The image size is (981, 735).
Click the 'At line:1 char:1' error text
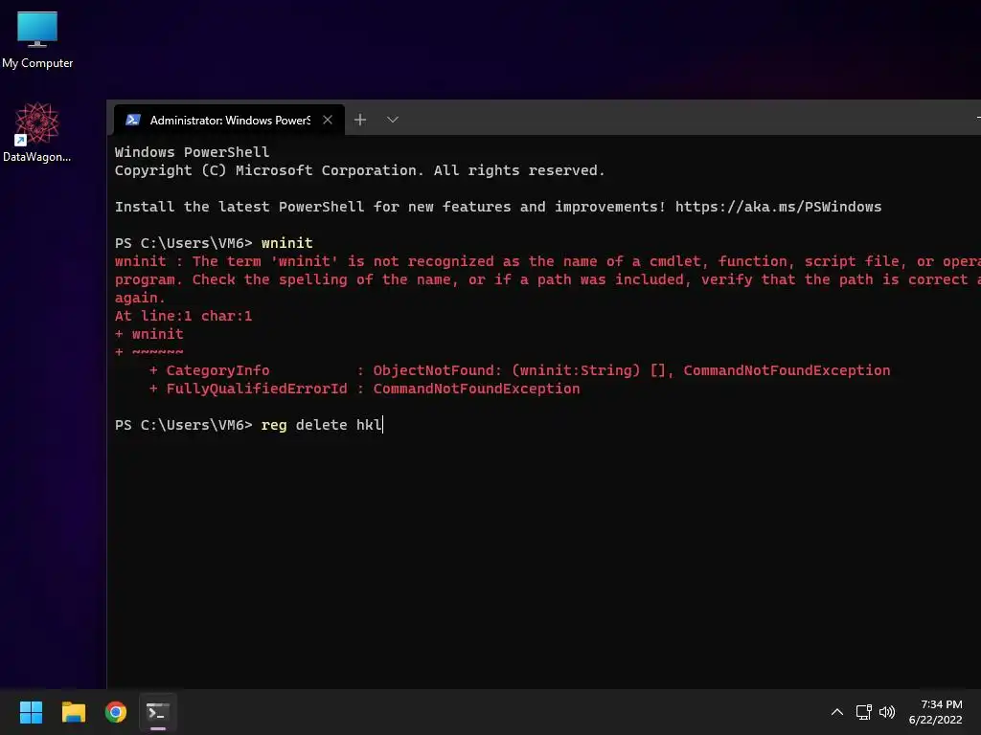(183, 316)
